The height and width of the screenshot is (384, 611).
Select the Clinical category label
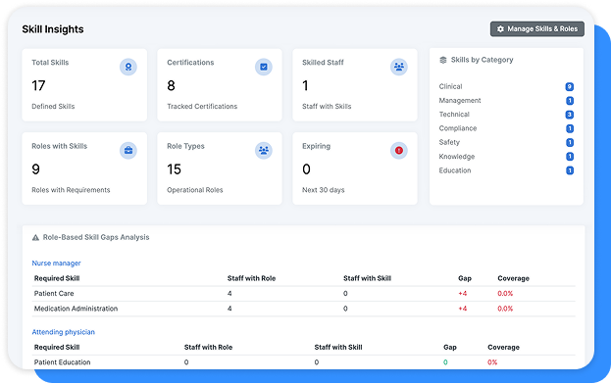[x=450, y=86]
